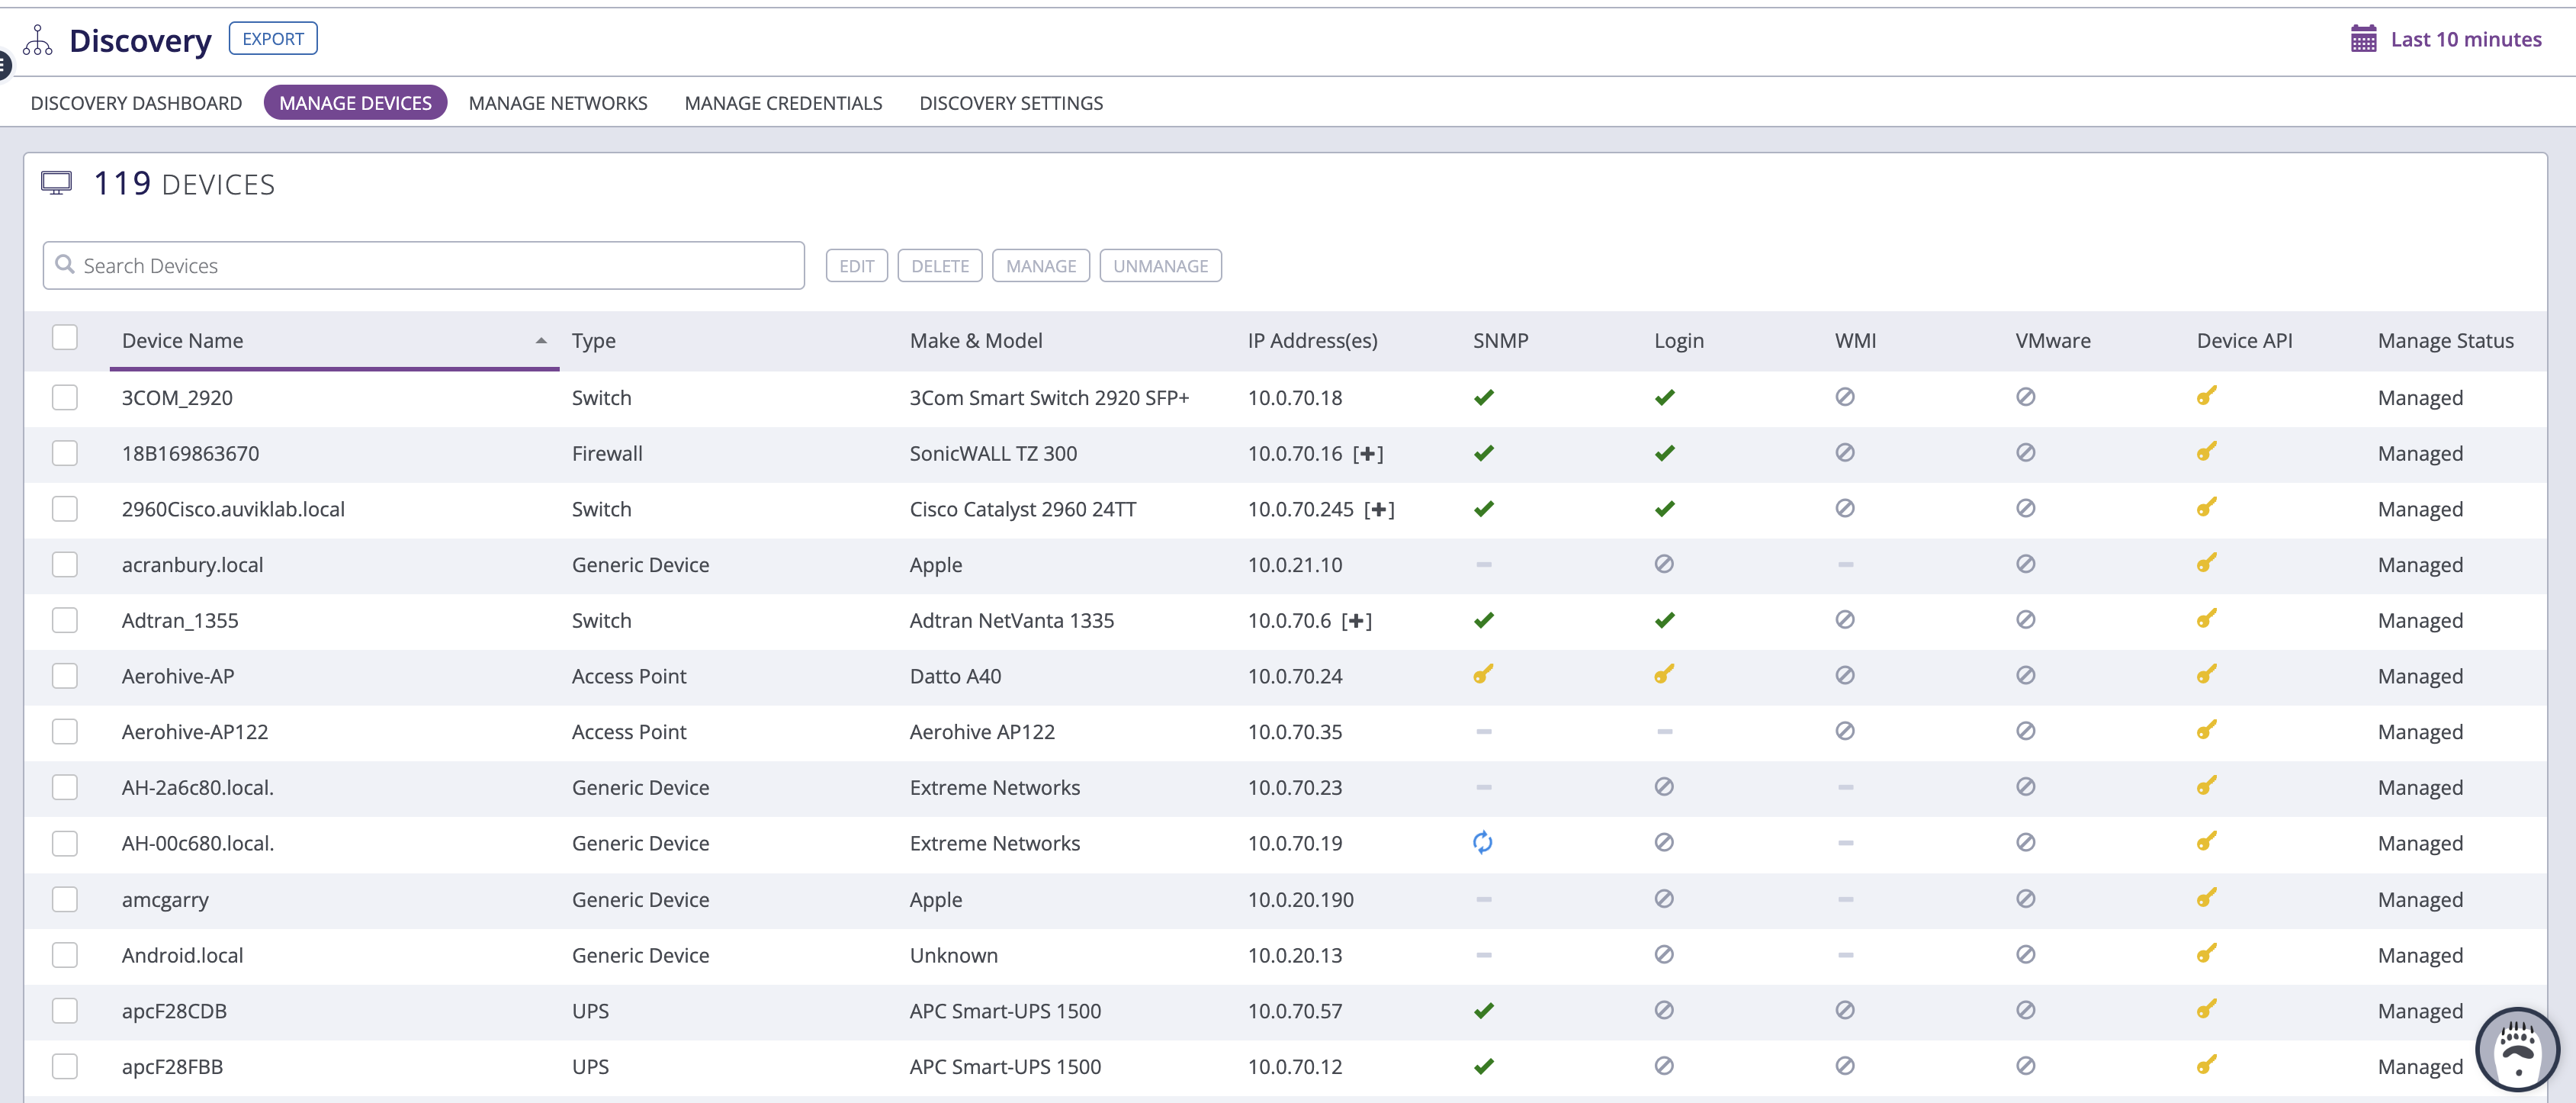Click the magnifying glass in the search field
This screenshot has height=1103, width=2576.
click(66, 264)
